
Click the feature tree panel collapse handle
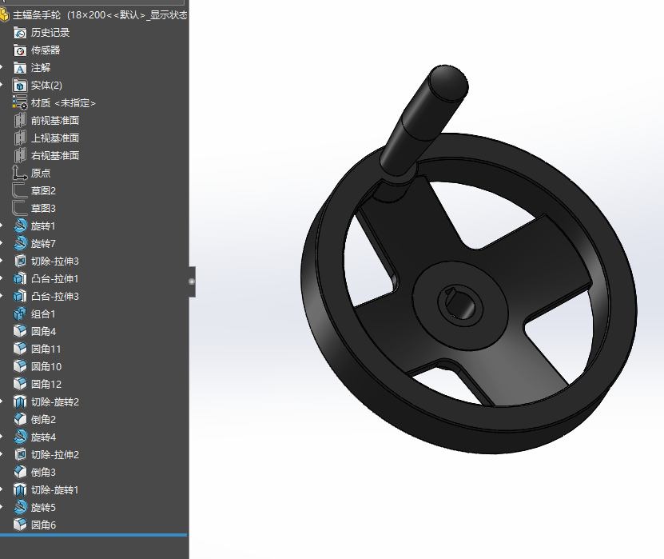click(192, 281)
